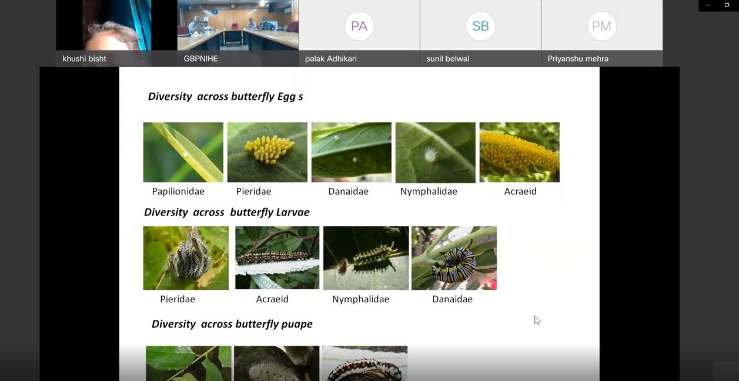The height and width of the screenshot is (381, 739).
Task: Click the Acraeid egg photo
Action: [x=519, y=152]
